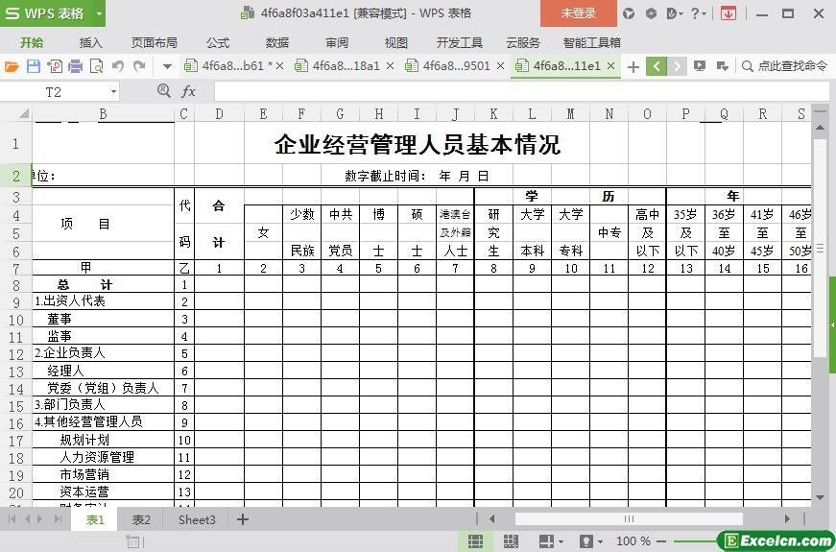This screenshot has width=836, height=552.
Task: Open a file with the folder icon
Action: tap(12, 66)
